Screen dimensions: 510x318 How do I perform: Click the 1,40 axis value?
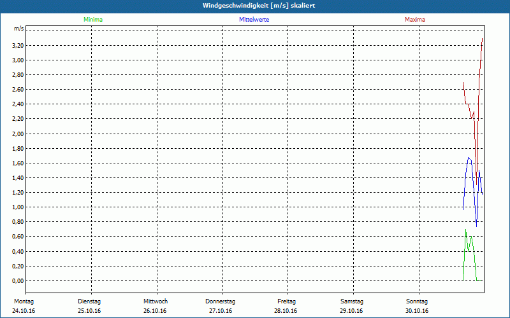tap(18, 178)
